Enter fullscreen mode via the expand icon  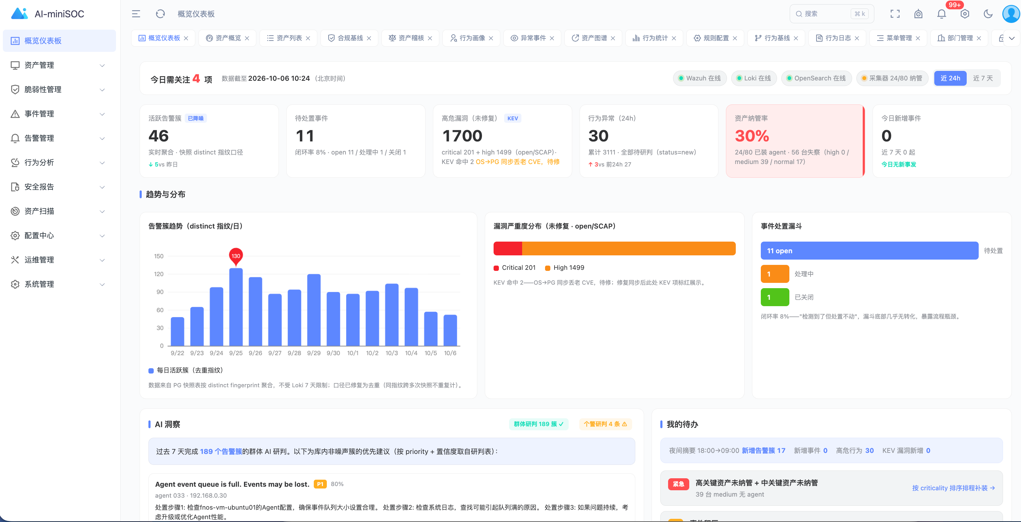pyautogui.click(x=895, y=14)
